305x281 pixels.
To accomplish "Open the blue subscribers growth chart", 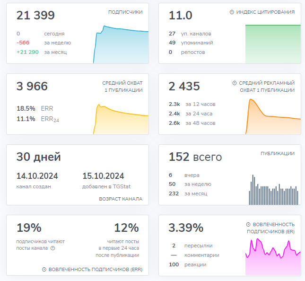I will (121, 45).
